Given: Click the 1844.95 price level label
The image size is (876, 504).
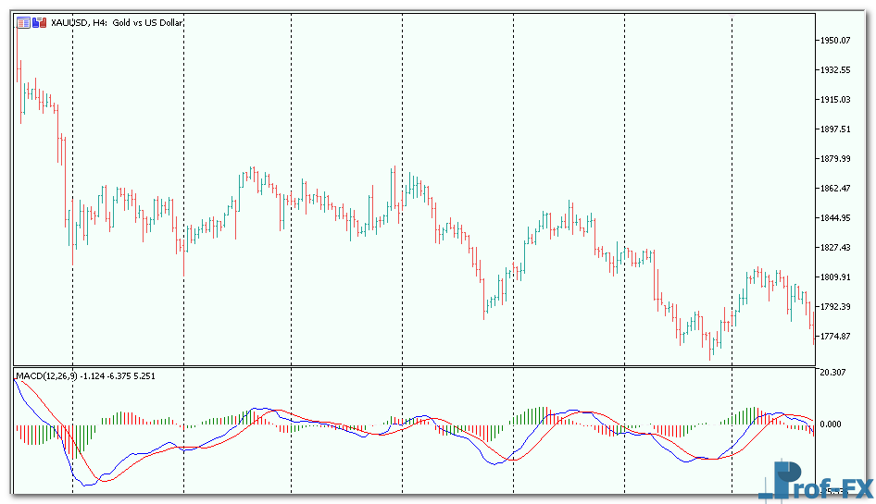Looking at the screenshot, I should coord(835,218).
